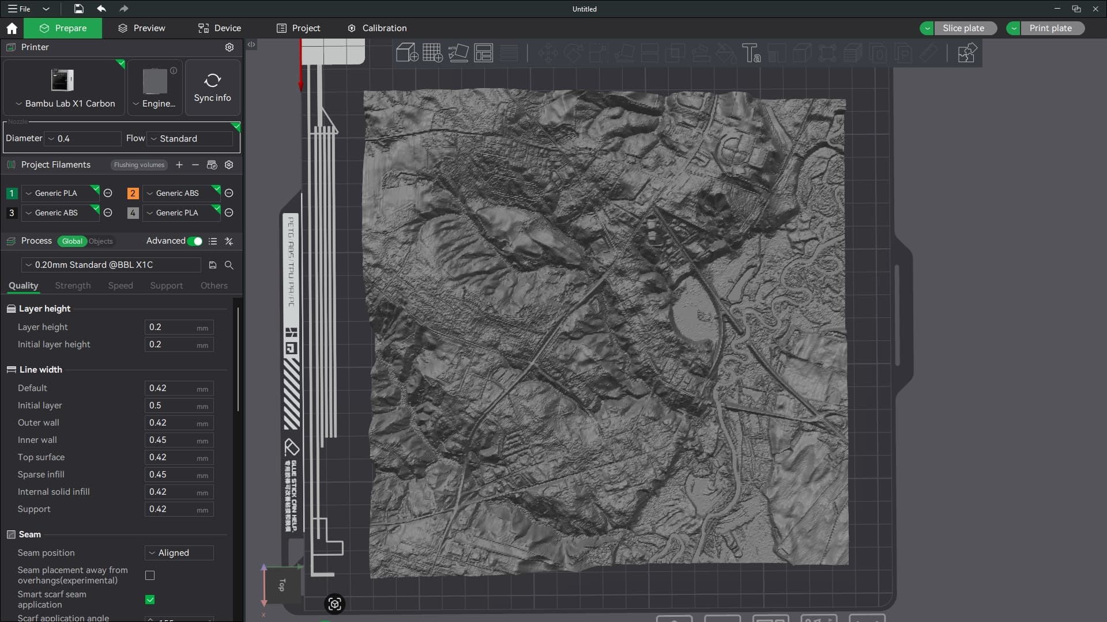The height and width of the screenshot is (622, 1107).
Task: Toggle the Advanced mode switch
Action: tap(195, 241)
